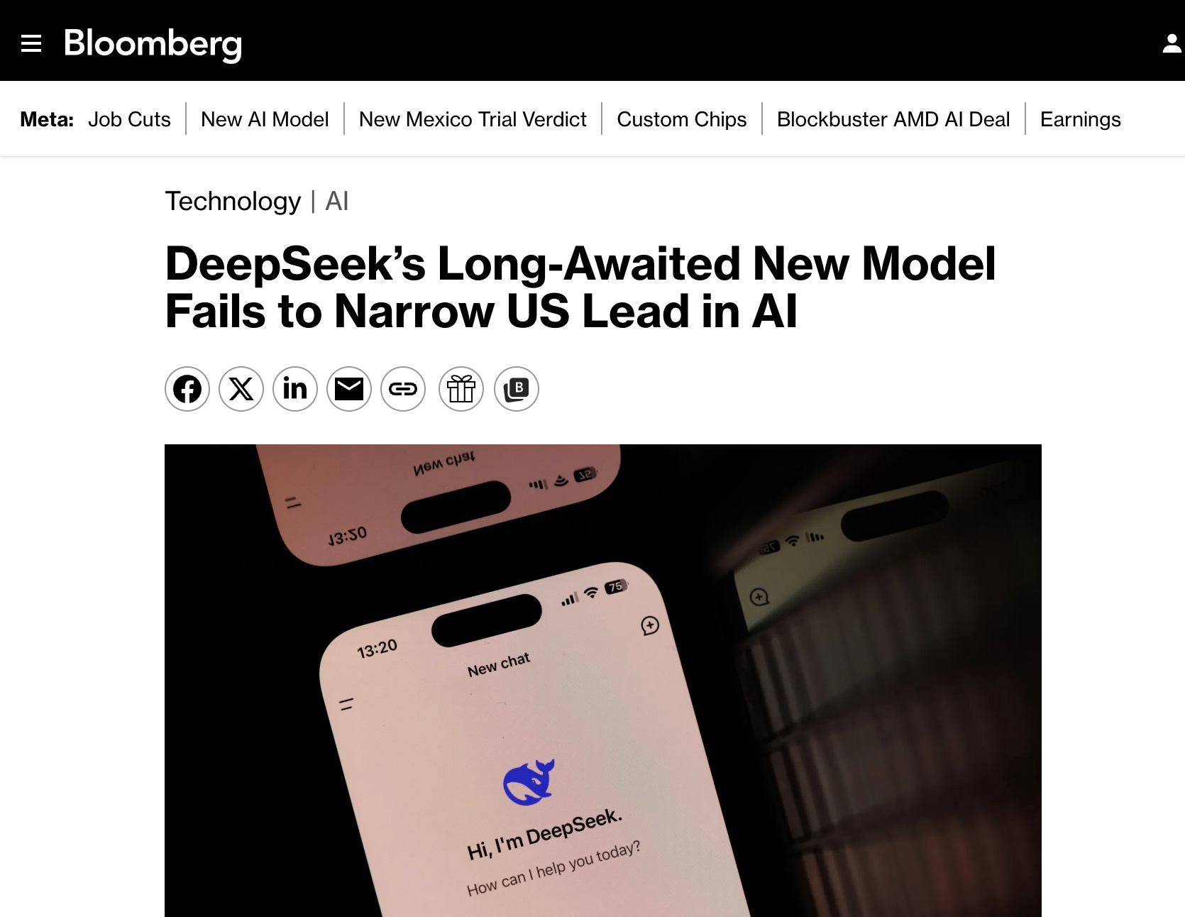
Task: Open the hamburger navigation menu
Action: point(31,43)
